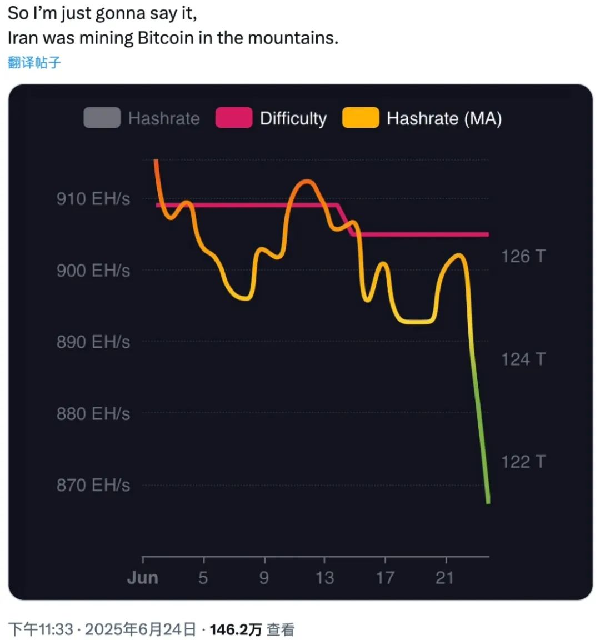Click the 870 EH/s axis label

pyautogui.click(x=93, y=486)
